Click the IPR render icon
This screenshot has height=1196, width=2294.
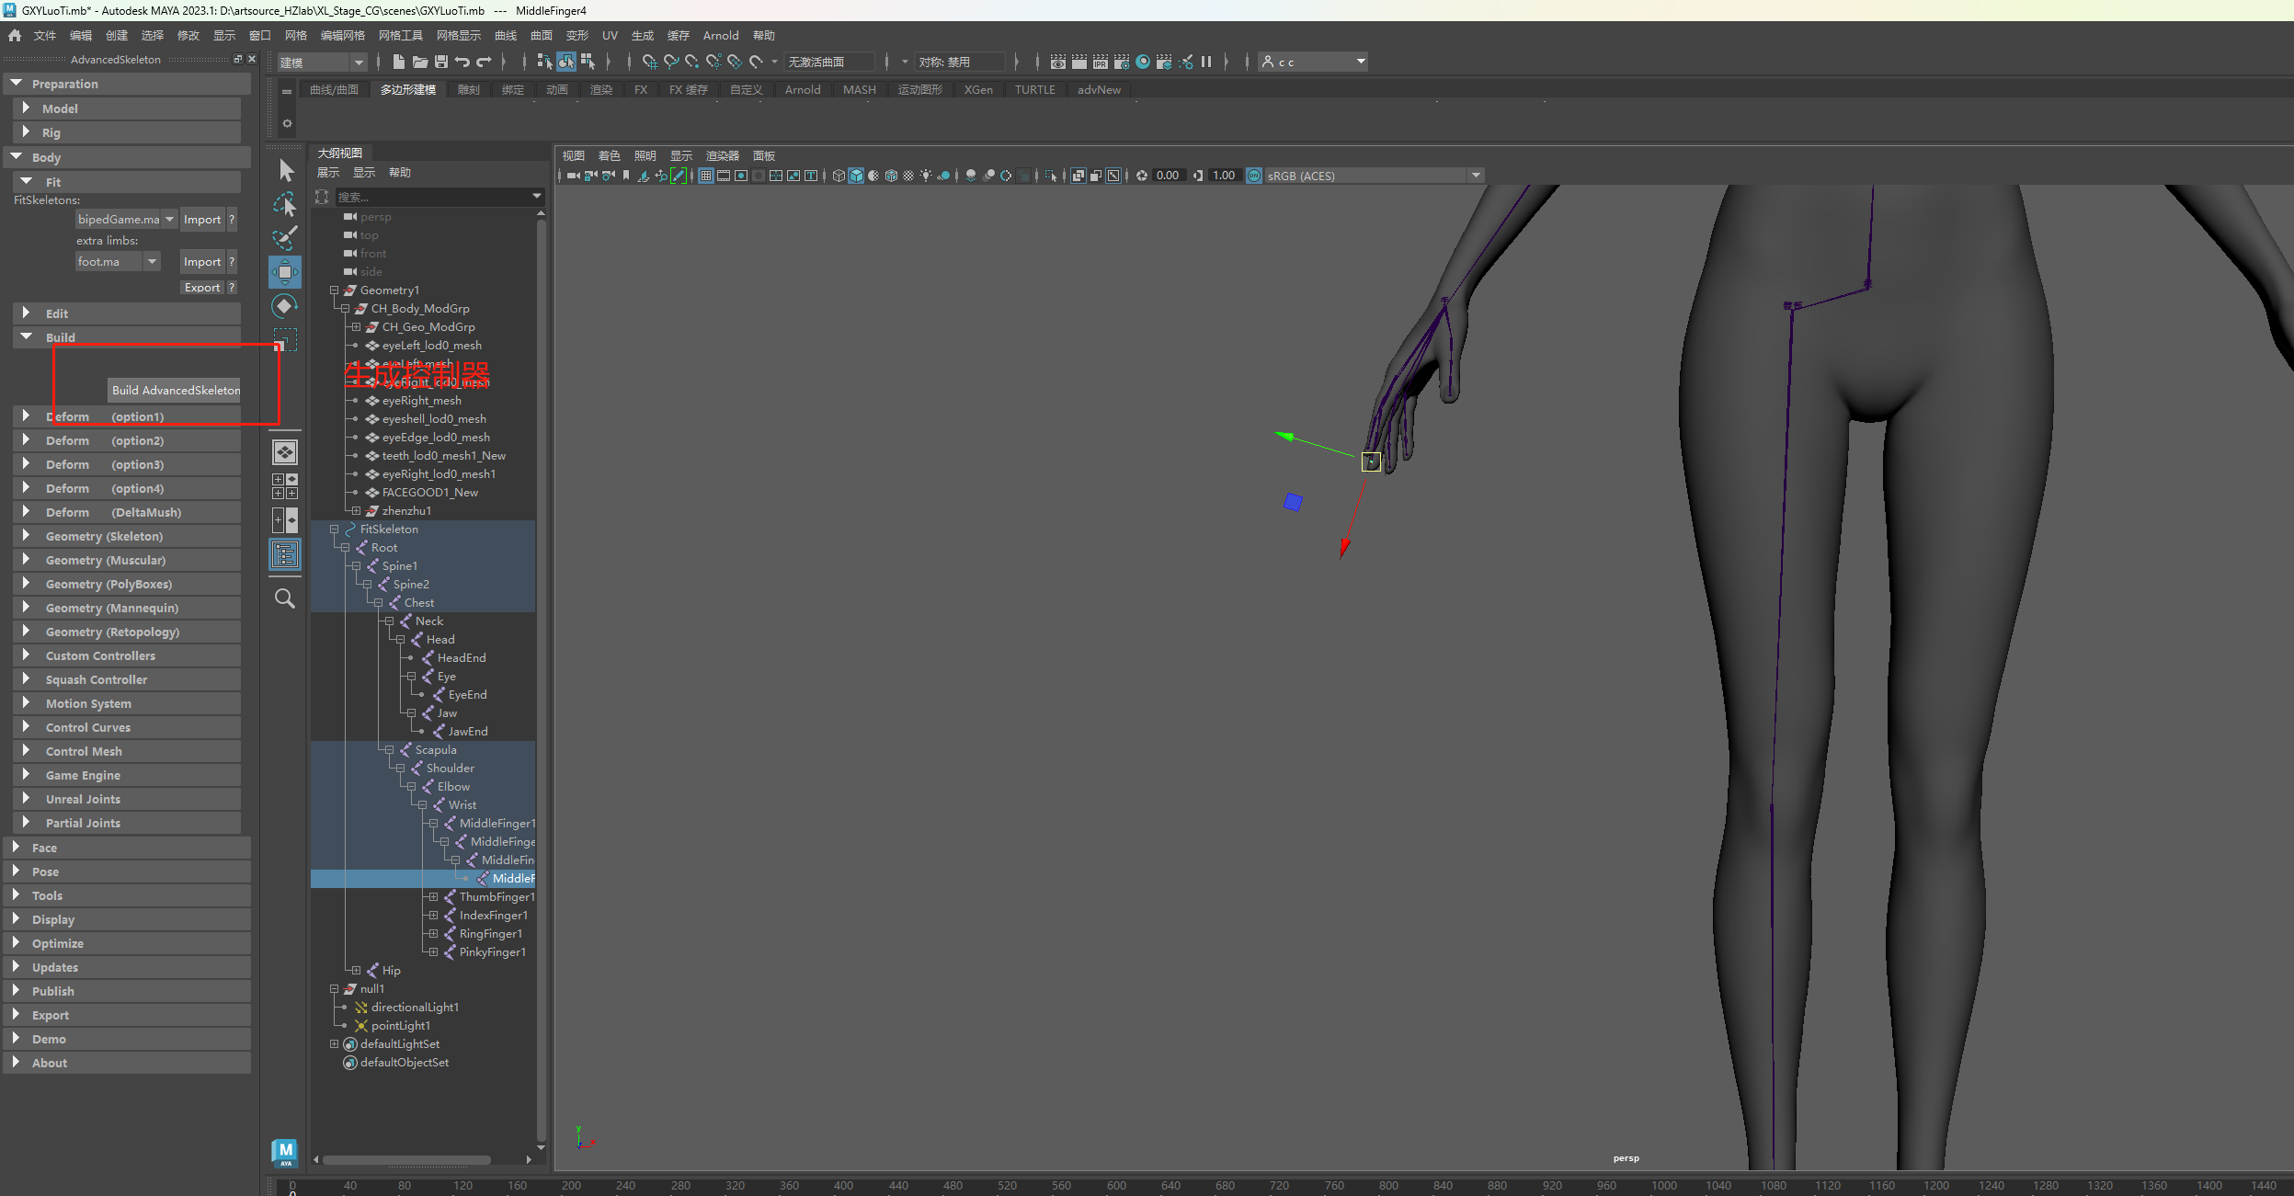[x=1100, y=62]
